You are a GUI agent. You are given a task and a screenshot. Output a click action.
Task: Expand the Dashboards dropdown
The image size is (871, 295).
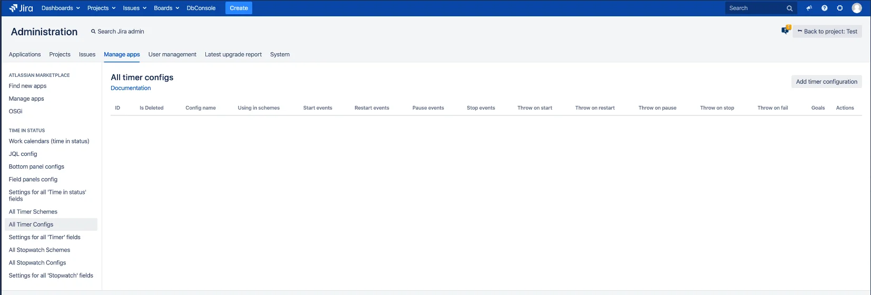[61, 8]
